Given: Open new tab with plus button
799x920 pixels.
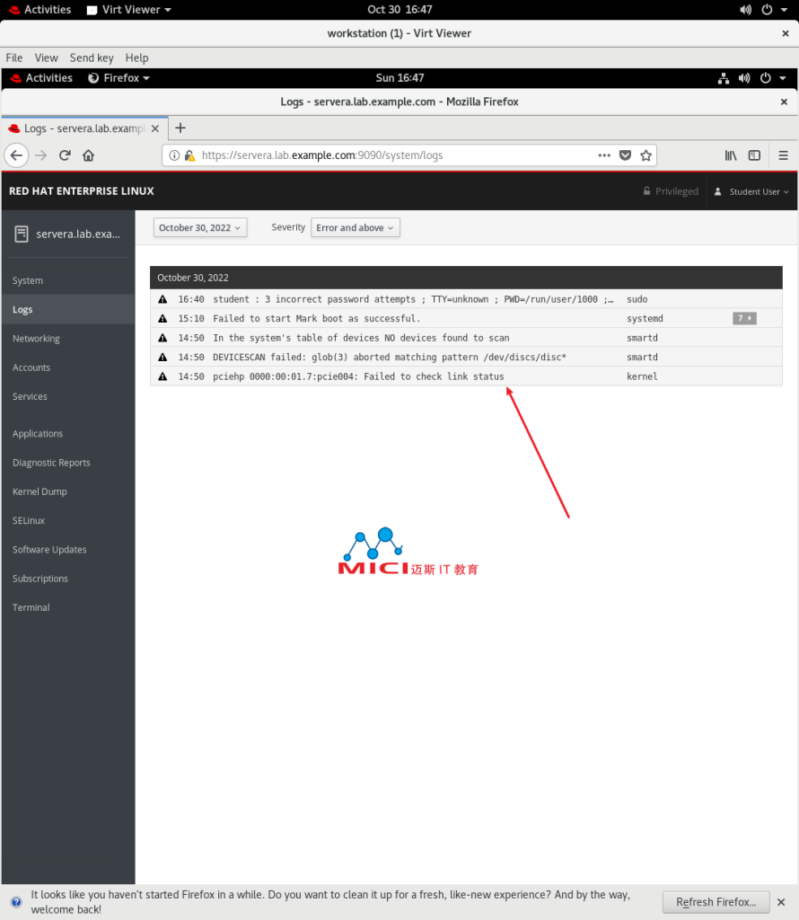Looking at the screenshot, I should 180,128.
